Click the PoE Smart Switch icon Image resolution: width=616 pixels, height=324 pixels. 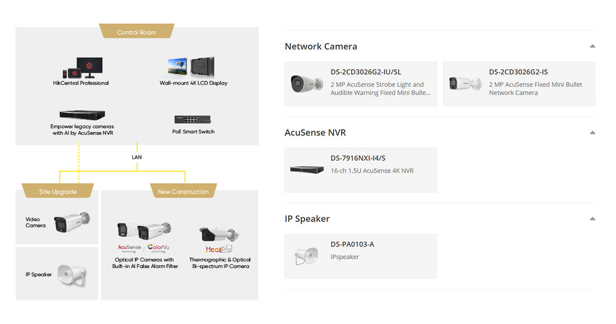pyautogui.click(x=193, y=120)
